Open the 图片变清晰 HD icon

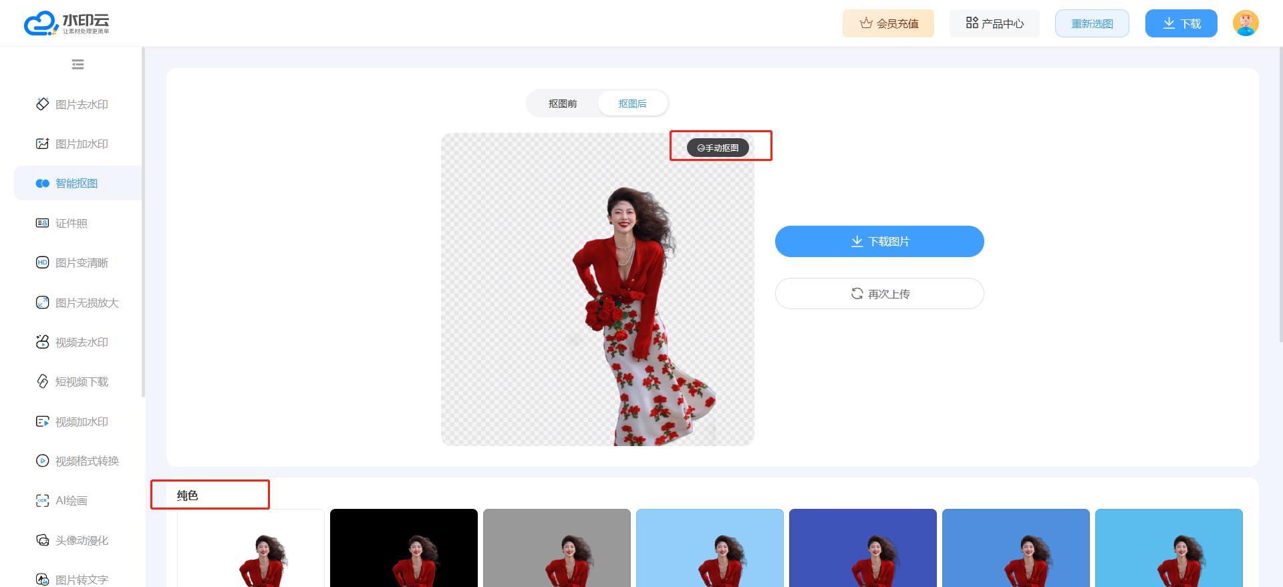click(43, 262)
